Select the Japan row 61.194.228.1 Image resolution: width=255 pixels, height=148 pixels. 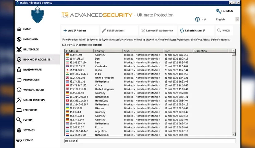[149, 70]
